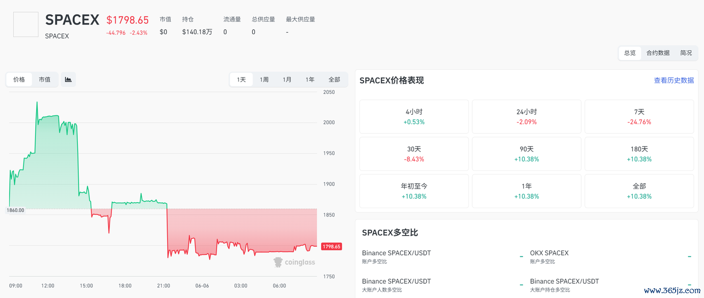
Task: Click the 1750 price axis label
Action: (329, 277)
